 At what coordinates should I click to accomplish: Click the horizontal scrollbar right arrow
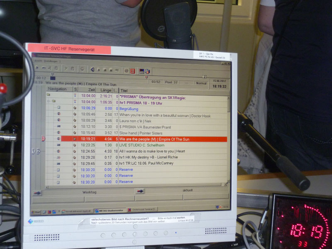click(x=225, y=184)
